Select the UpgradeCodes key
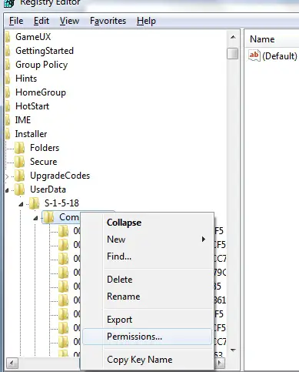This screenshot has width=299, height=372. click(60, 176)
